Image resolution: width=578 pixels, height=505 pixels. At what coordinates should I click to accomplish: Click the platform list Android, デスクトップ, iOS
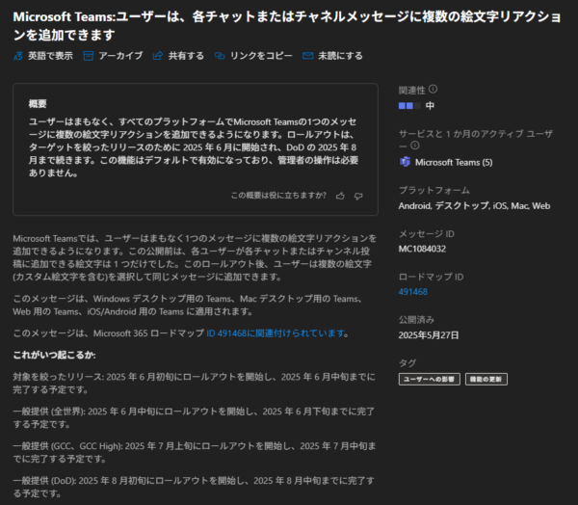click(474, 206)
